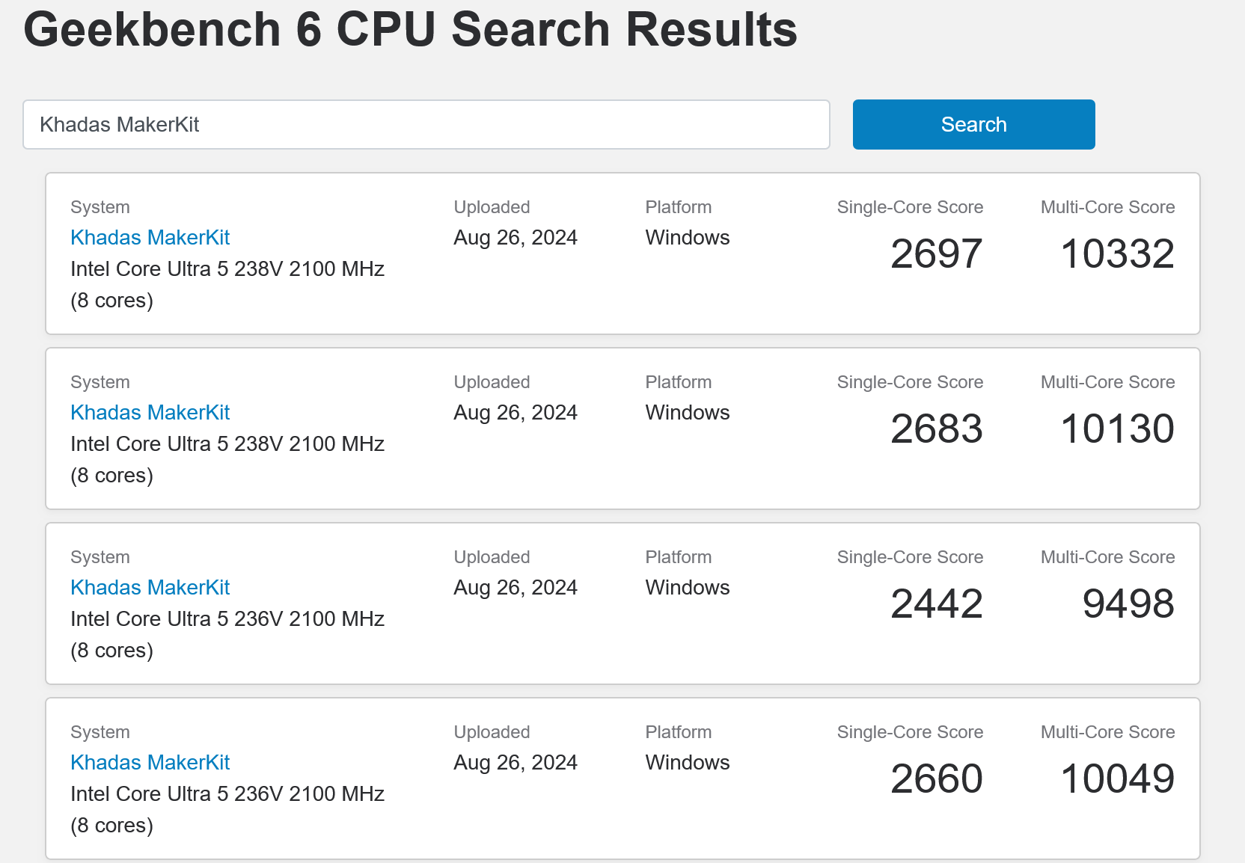Click multi-core score 10332
The image size is (1245, 863).
(x=1117, y=254)
